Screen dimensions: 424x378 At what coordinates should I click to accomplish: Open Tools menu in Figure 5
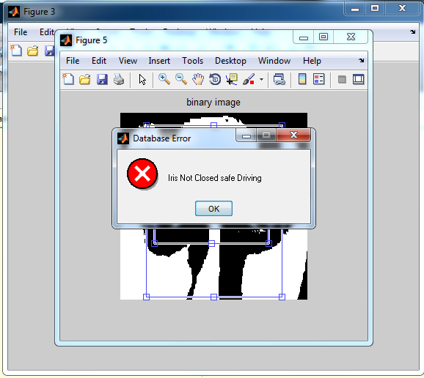coord(192,61)
